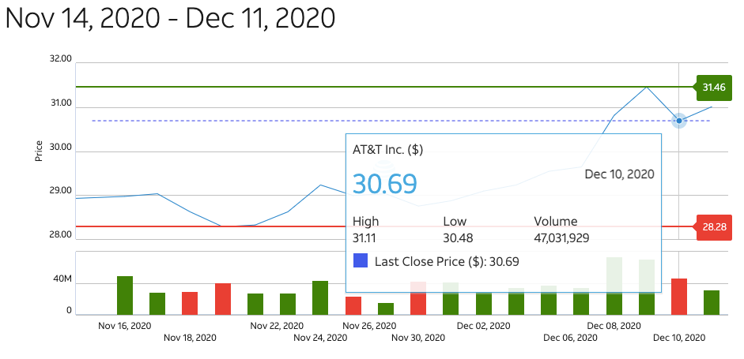Select the Nov 18 red volume bar
744x359 pixels.
click(x=190, y=304)
